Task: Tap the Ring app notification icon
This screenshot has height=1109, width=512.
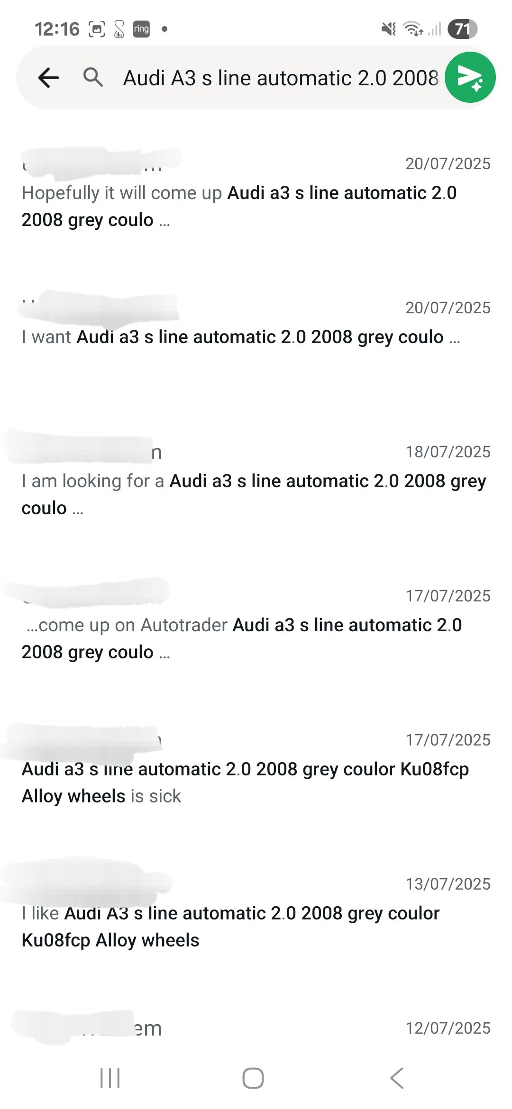Action: tap(141, 29)
